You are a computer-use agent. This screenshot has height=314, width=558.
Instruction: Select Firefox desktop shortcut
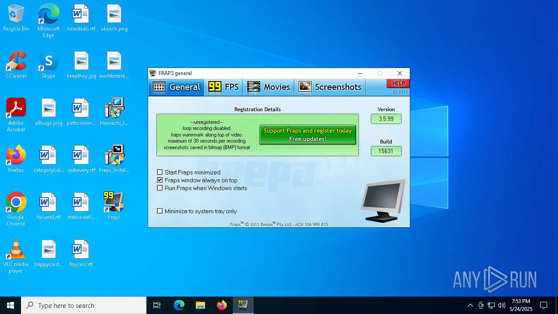pyautogui.click(x=16, y=160)
